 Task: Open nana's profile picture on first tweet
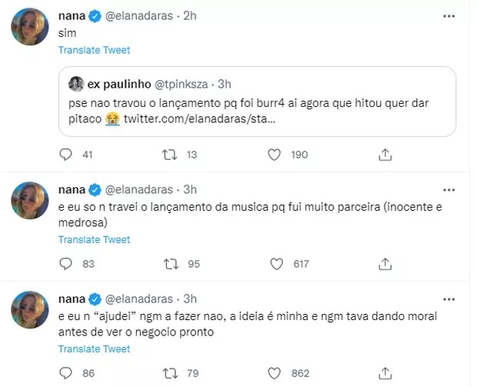(x=32, y=29)
